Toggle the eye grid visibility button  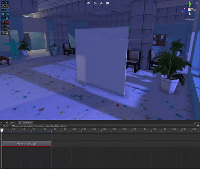coord(5,6)
